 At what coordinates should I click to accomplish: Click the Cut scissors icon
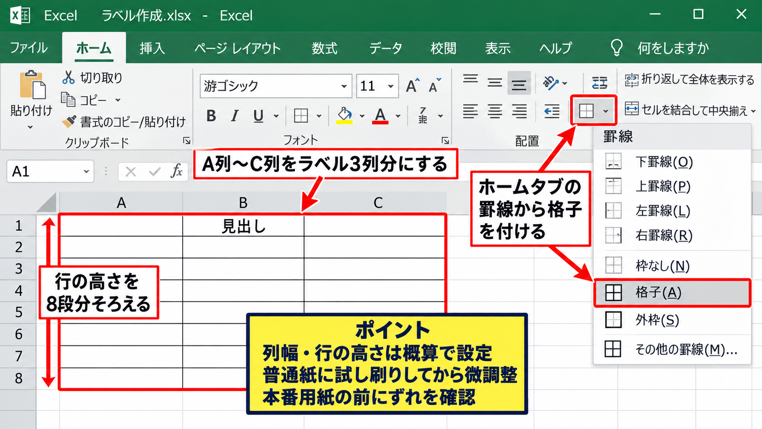click(68, 78)
